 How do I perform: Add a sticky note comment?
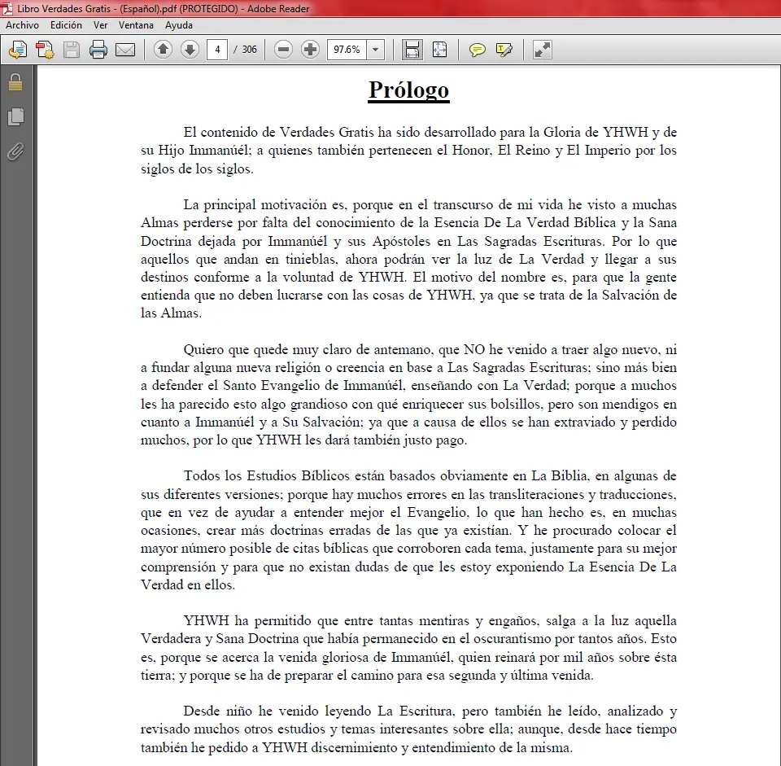478,50
